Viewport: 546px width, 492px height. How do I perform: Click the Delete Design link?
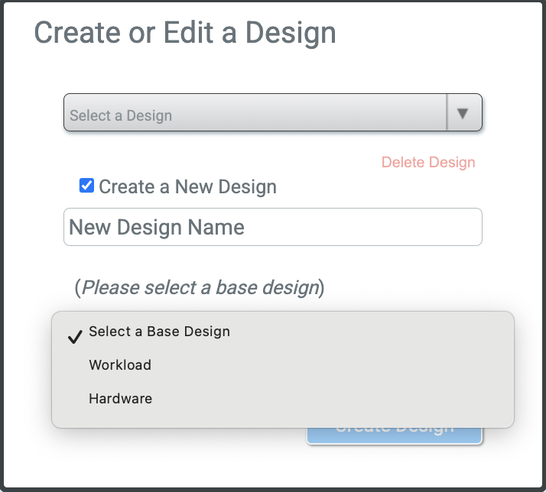click(428, 162)
